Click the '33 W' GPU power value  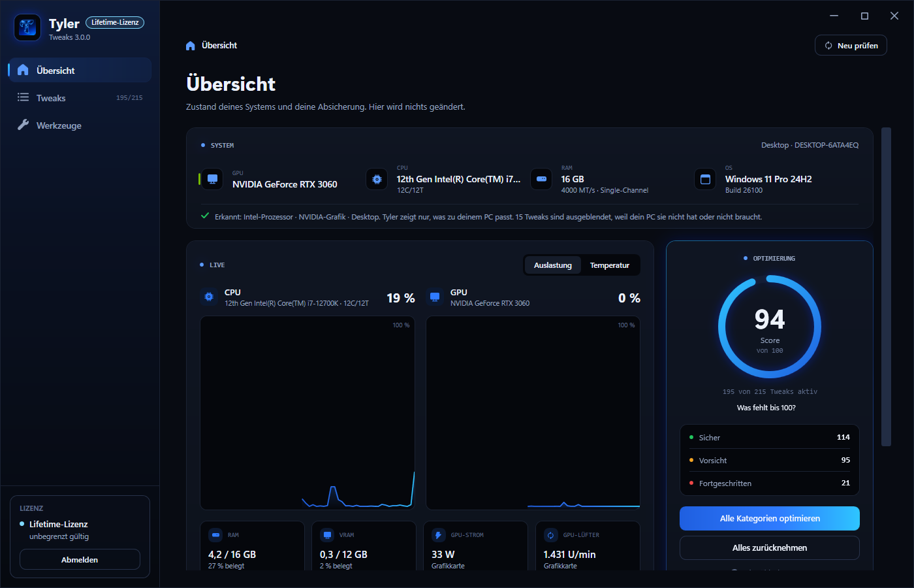tap(443, 554)
